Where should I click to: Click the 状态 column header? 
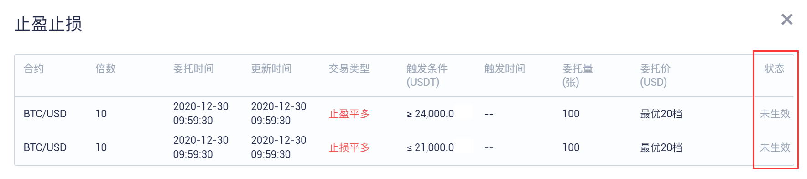(x=774, y=68)
